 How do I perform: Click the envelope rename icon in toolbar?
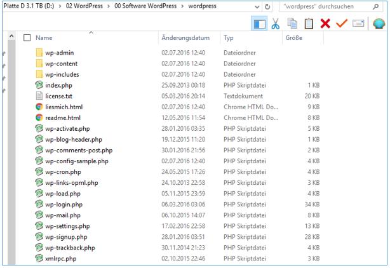(358, 23)
